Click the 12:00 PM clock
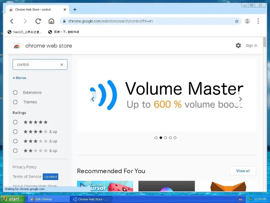Screen dimensions: 270x203 click(260, 199)
